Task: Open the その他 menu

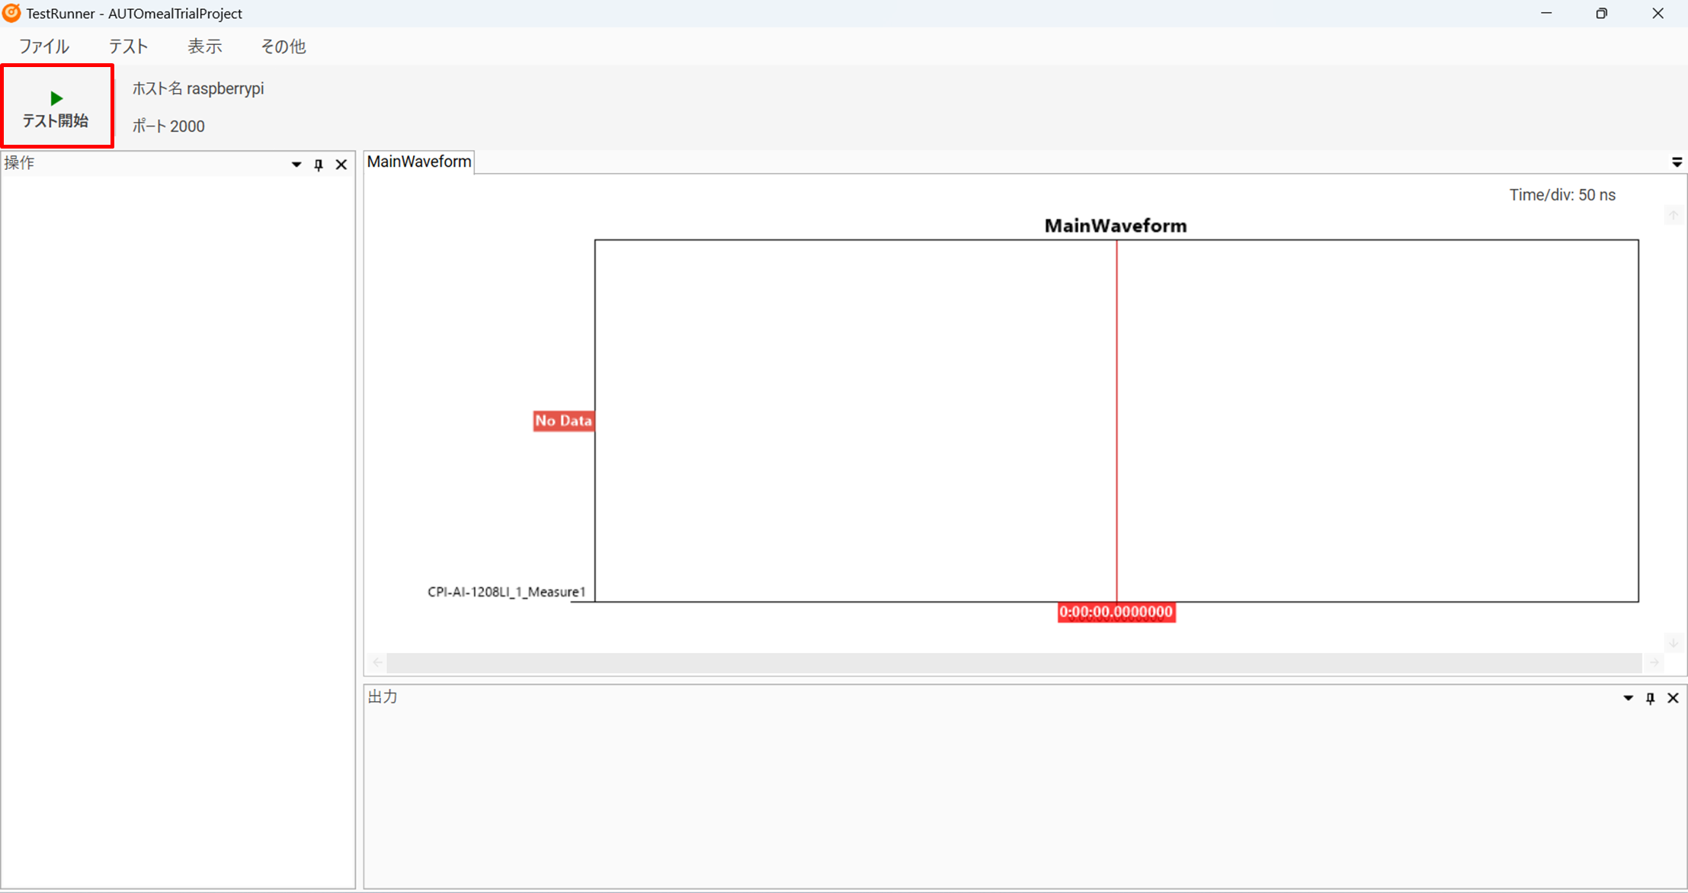Action: [x=283, y=46]
